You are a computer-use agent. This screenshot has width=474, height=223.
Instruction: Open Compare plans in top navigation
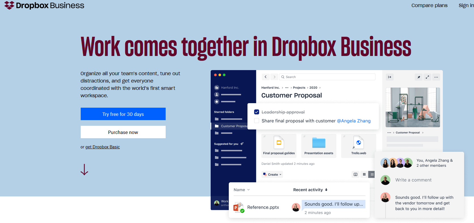[x=429, y=5]
